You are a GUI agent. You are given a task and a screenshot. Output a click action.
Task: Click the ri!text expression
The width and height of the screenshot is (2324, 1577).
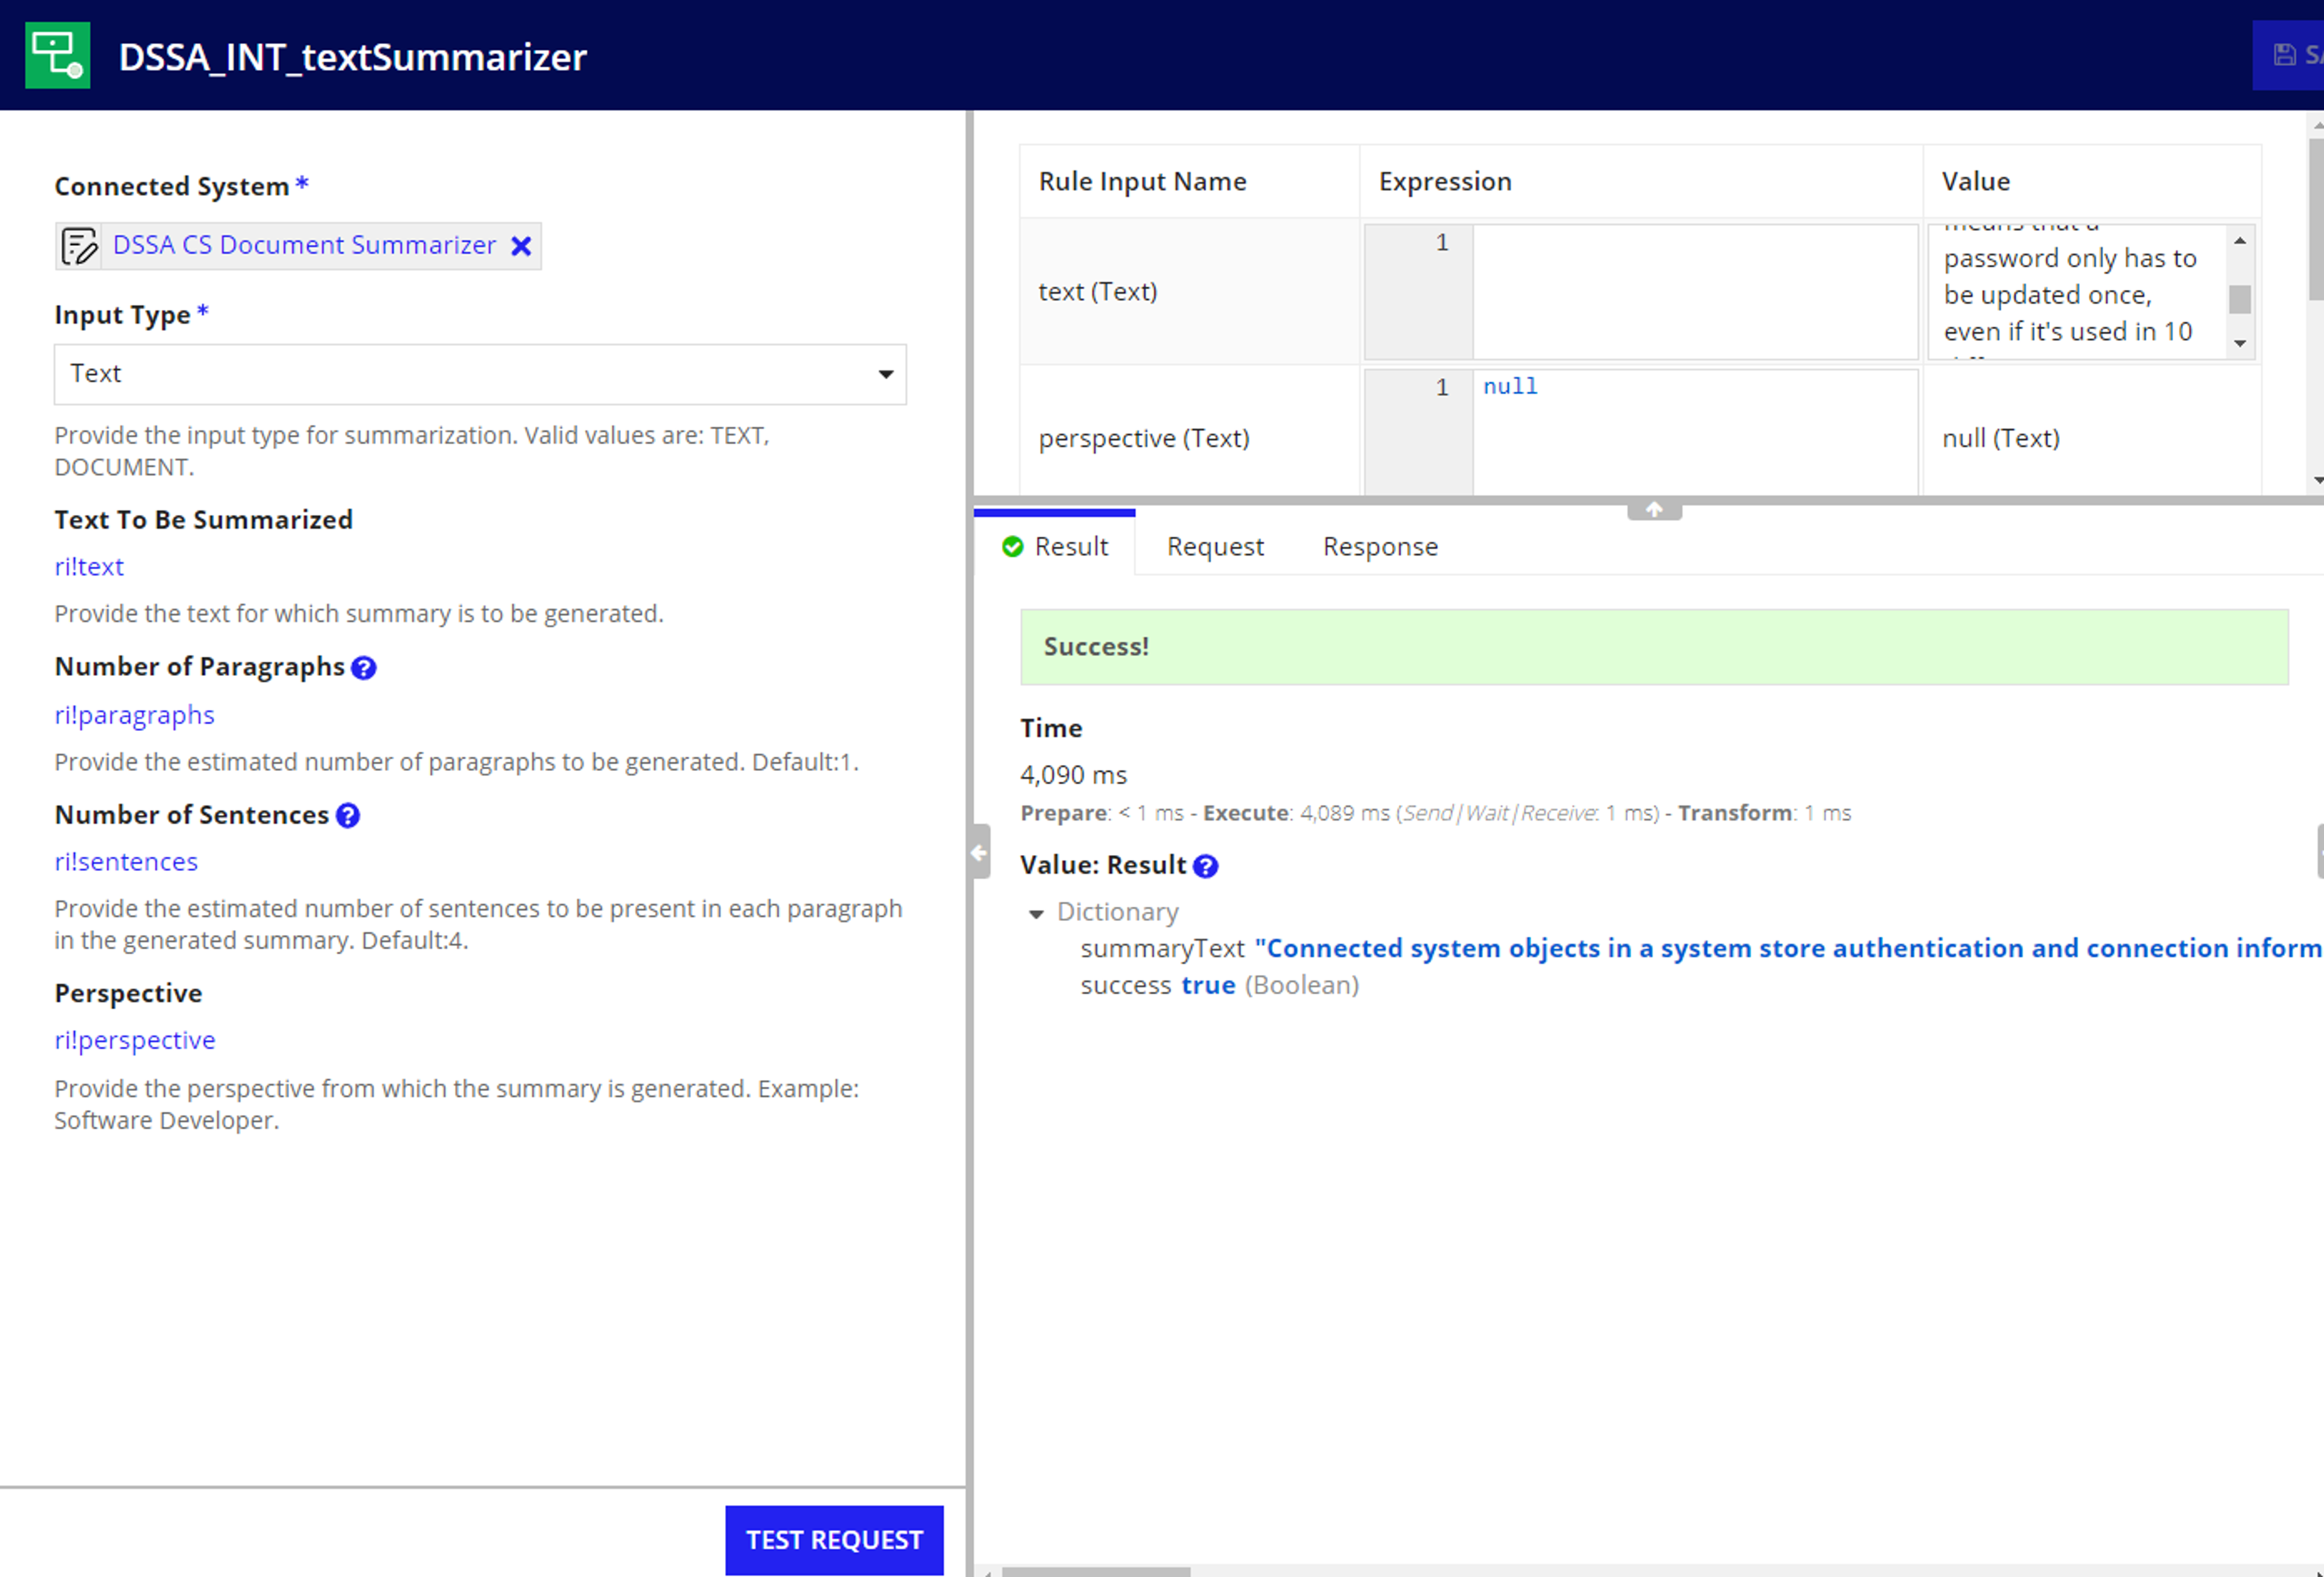pos(89,567)
